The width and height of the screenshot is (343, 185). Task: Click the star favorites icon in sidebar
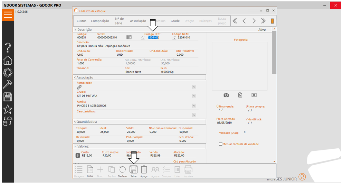[8, 109]
